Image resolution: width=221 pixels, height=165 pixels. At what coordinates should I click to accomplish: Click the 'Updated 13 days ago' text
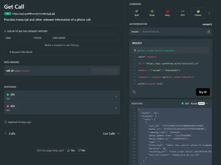pos(19,122)
